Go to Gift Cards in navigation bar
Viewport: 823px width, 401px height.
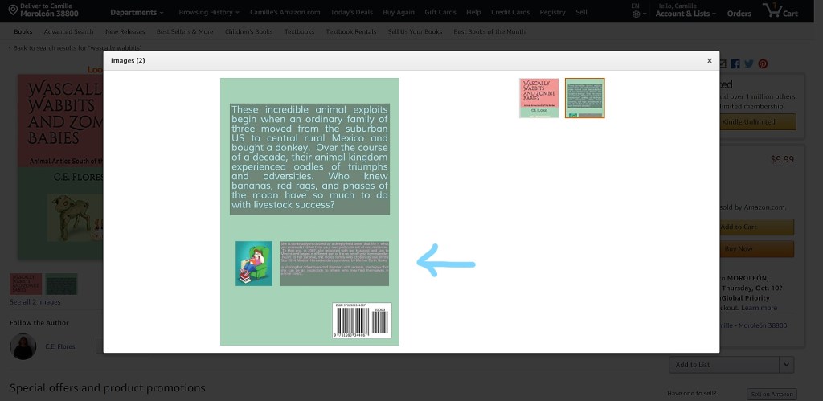440,13
